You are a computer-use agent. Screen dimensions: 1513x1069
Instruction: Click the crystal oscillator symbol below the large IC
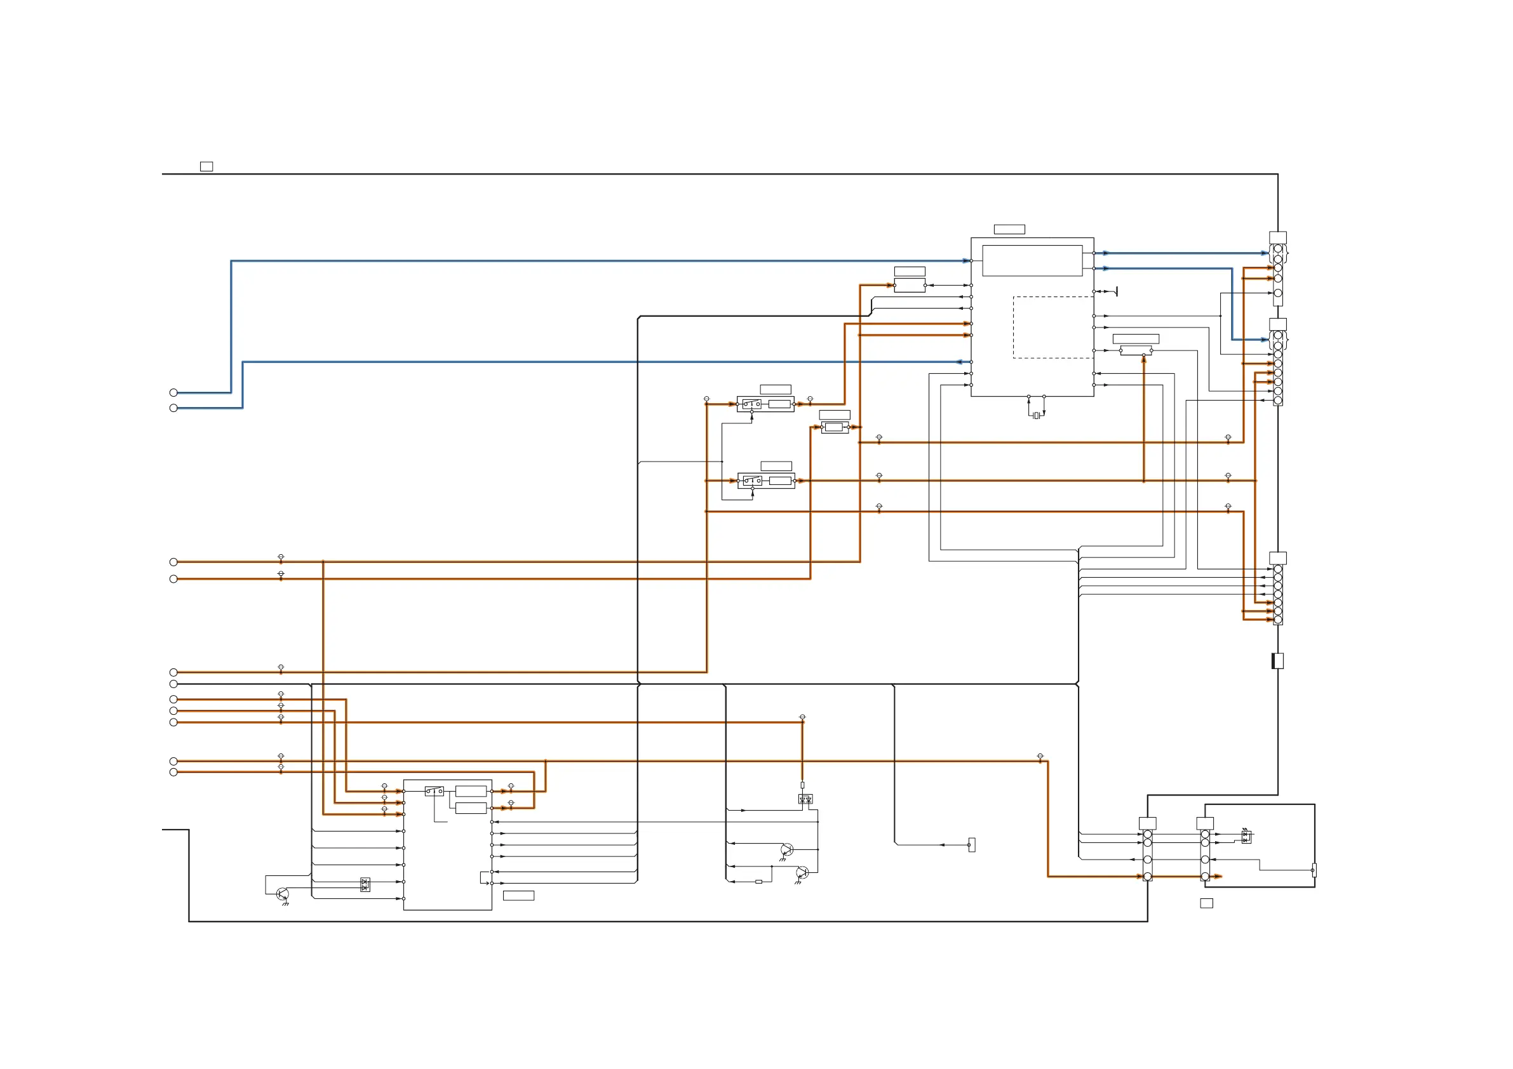click(x=1036, y=416)
